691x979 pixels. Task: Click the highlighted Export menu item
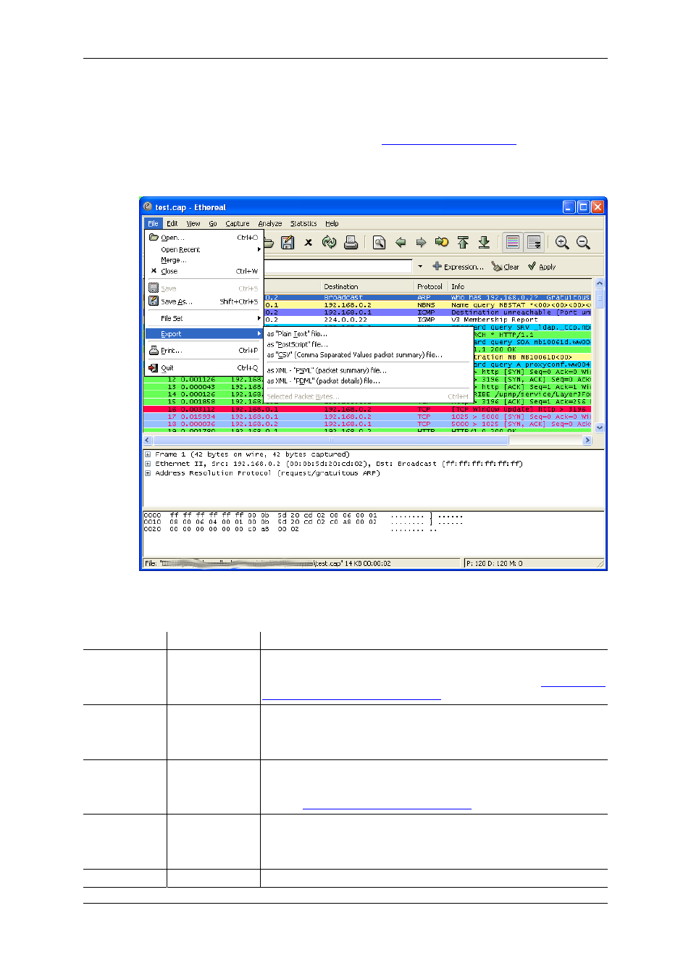204,334
